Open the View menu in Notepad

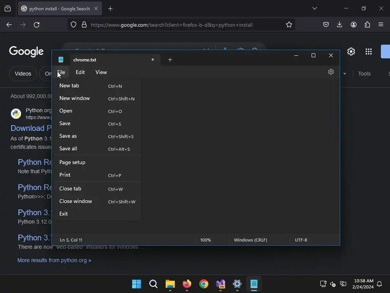tap(101, 72)
